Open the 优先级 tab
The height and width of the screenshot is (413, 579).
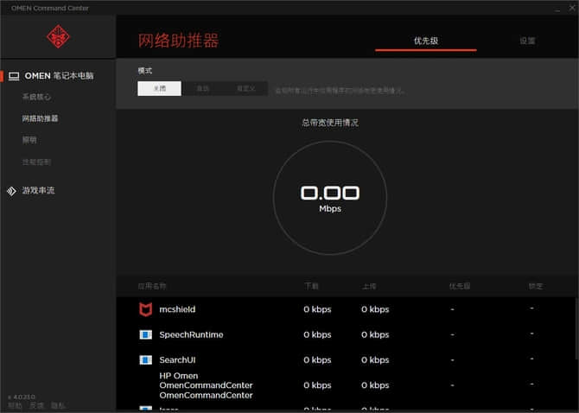click(x=426, y=41)
